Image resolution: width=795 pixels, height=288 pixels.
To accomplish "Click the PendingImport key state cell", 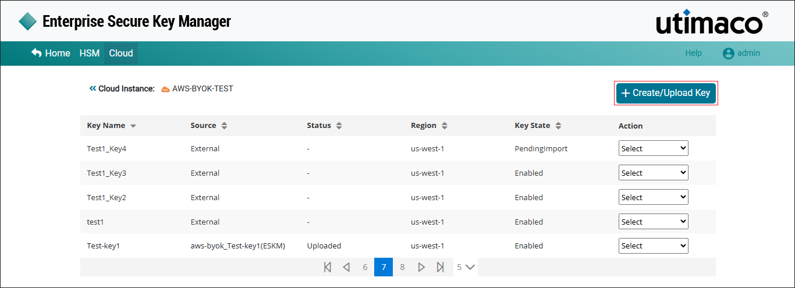I will point(541,148).
